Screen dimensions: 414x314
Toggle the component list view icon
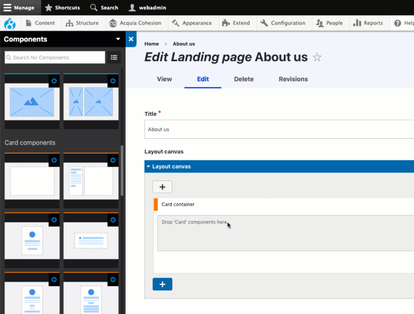pyautogui.click(x=114, y=57)
